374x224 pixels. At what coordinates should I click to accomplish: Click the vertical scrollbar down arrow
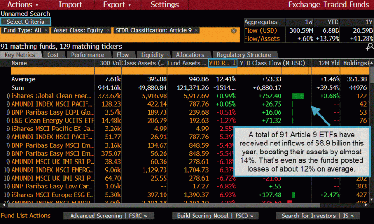[x=371, y=199]
